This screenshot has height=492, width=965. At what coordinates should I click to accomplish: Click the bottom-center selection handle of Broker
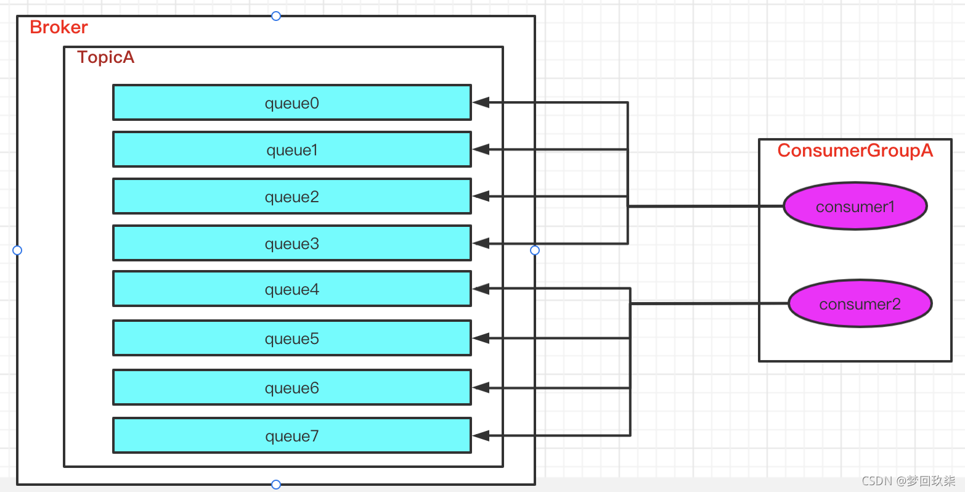pos(276,485)
